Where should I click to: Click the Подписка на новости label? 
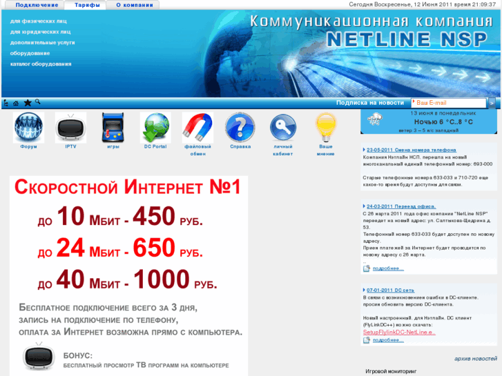pyautogui.click(x=370, y=103)
